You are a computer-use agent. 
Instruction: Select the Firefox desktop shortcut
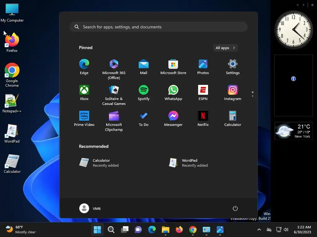click(12, 42)
